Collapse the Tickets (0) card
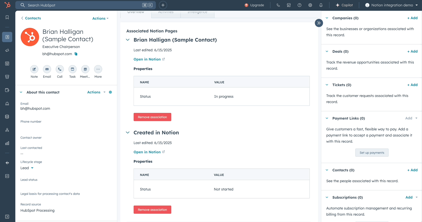 [x=327, y=85]
